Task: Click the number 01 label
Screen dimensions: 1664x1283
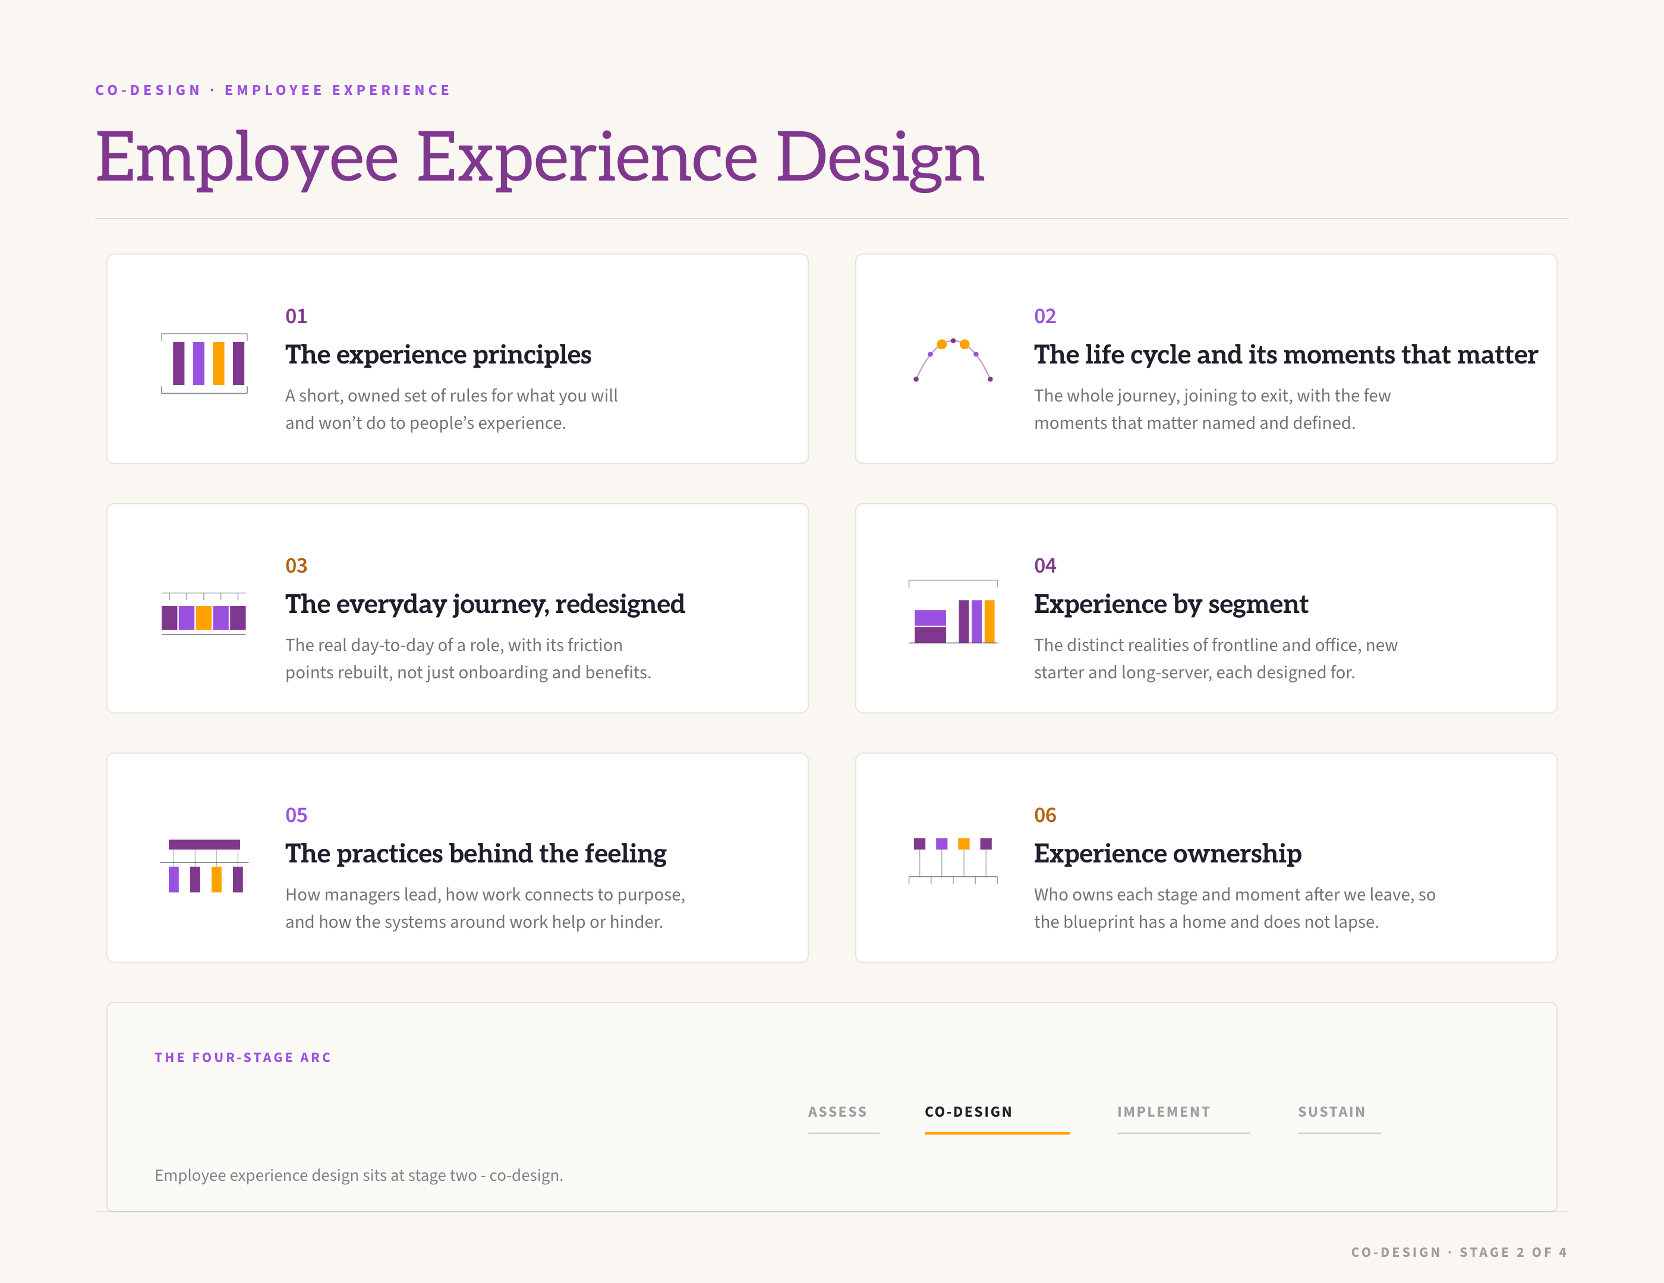Action: point(297,316)
